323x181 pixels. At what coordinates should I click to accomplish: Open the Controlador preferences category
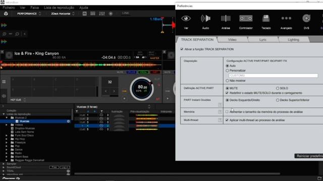coord(246,19)
